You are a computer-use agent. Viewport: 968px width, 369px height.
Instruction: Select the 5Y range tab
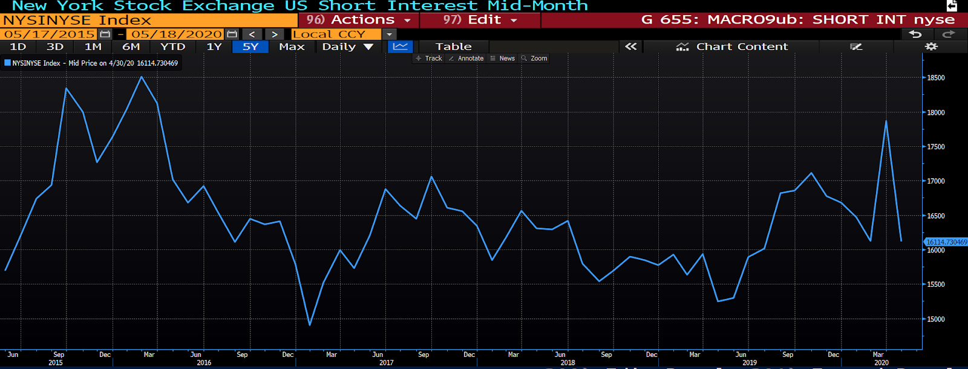click(250, 47)
